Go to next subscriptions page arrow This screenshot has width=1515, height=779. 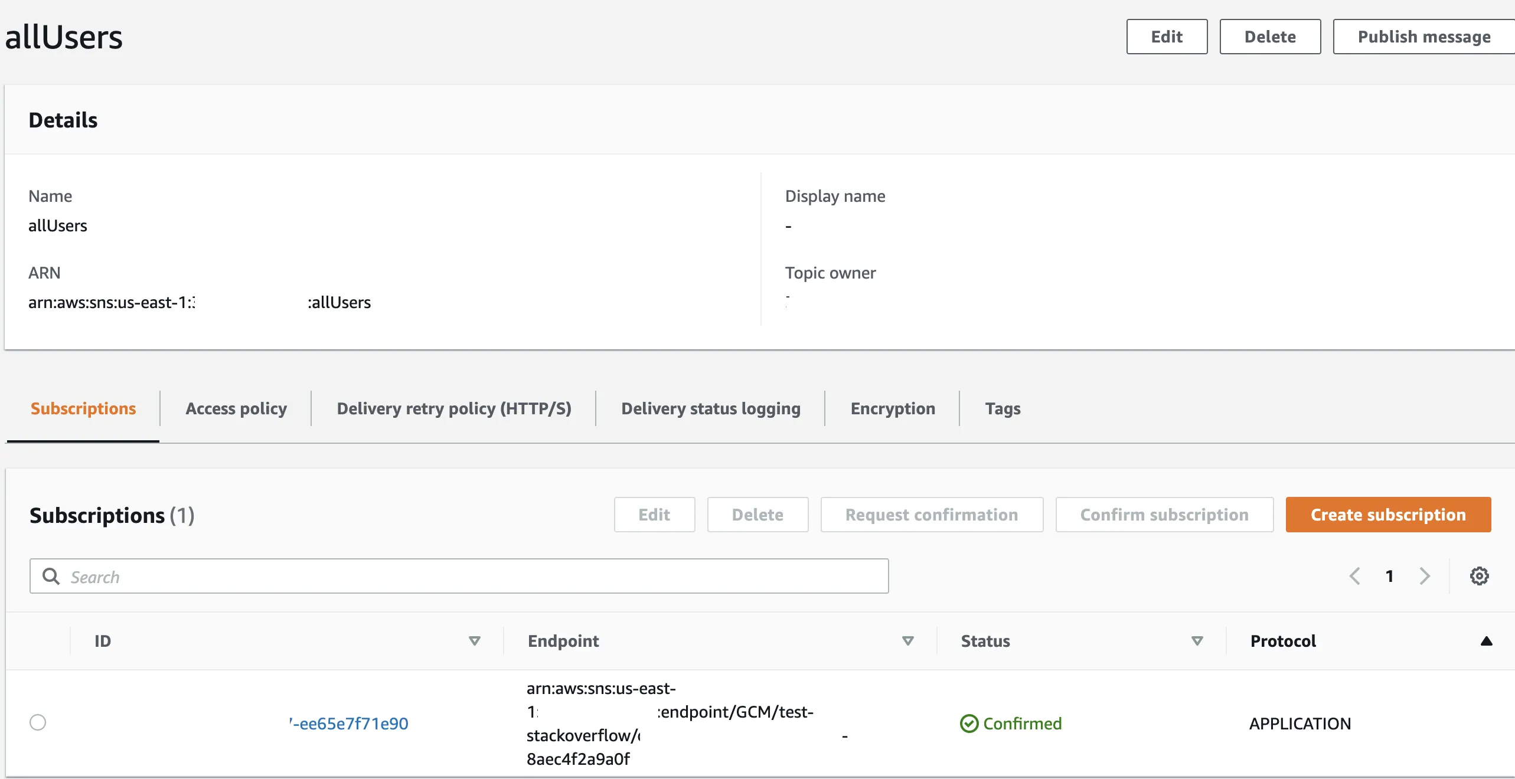pos(1425,576)
